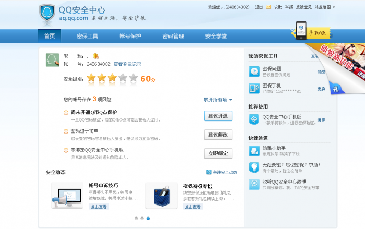365x229 pixels.
Task: Open the 站点地图 dropdown arrow
Action: (334, 7)
